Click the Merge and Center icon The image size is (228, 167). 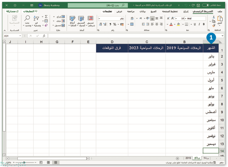click(132, 24)
